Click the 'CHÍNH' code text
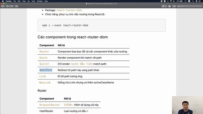The height and width of the screenshot is (114, 203). 68,105
